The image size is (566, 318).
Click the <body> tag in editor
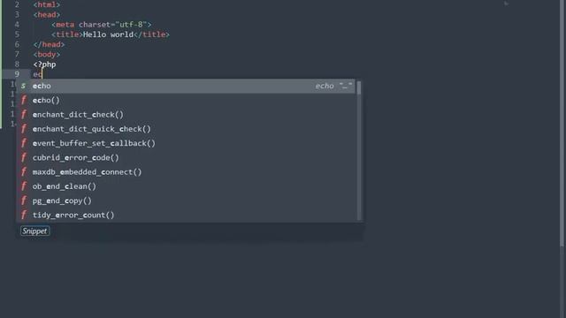pos(47,55)
